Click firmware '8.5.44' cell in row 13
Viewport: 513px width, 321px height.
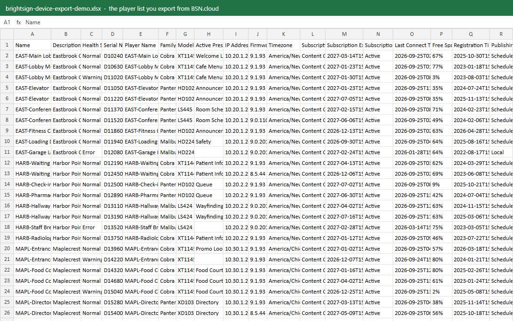pyautogui.click(x=257, y=174)
